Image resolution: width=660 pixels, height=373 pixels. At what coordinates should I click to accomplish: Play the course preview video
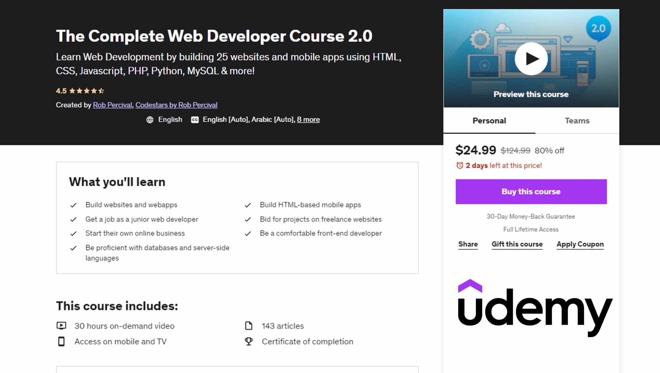[x=531, y=59]
